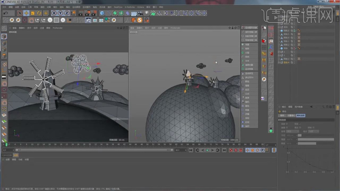Viewport: 340px width, 191px height.
Task: Click the orange S plugin icon
Action: 140,20
